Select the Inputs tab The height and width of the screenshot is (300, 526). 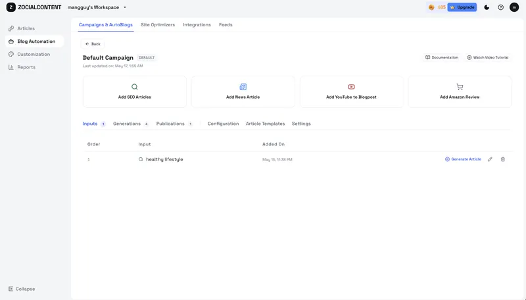[x=93, y=124]
